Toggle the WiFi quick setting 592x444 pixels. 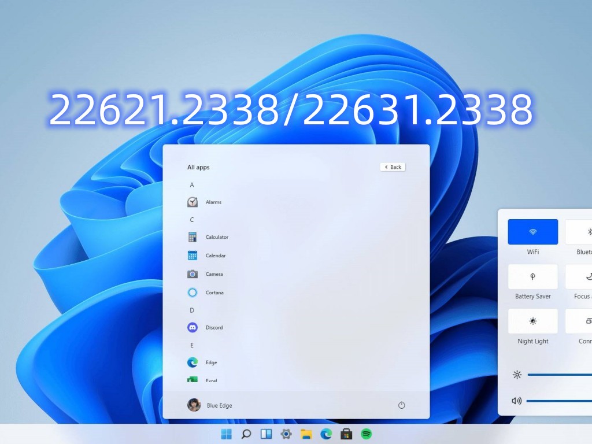(532, 231)
